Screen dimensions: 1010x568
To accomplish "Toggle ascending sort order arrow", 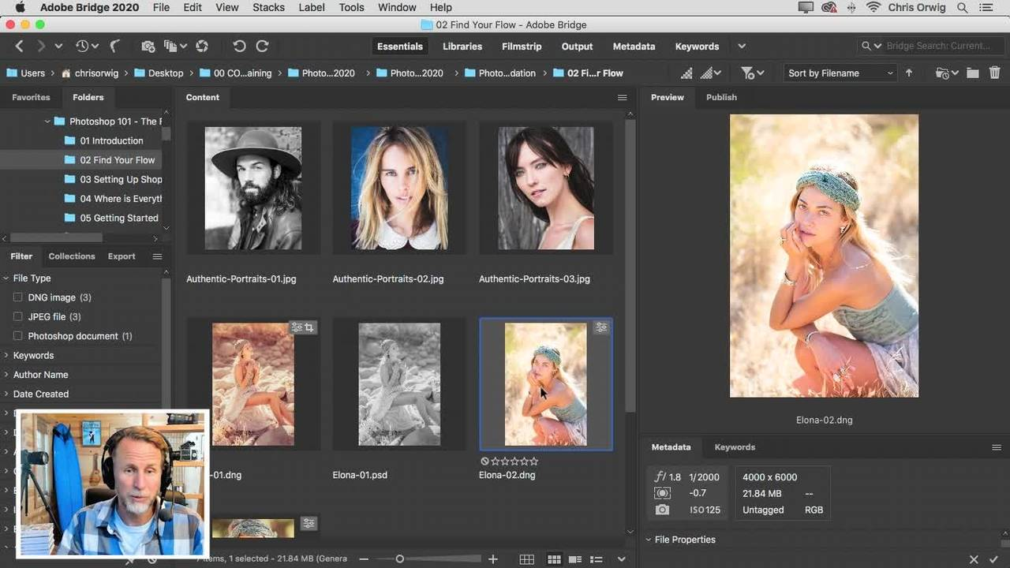I will click(909, 73).
